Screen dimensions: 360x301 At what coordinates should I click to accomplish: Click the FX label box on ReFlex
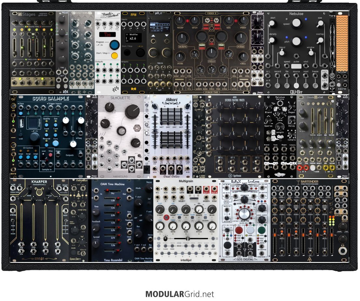[x=226, y=202]
